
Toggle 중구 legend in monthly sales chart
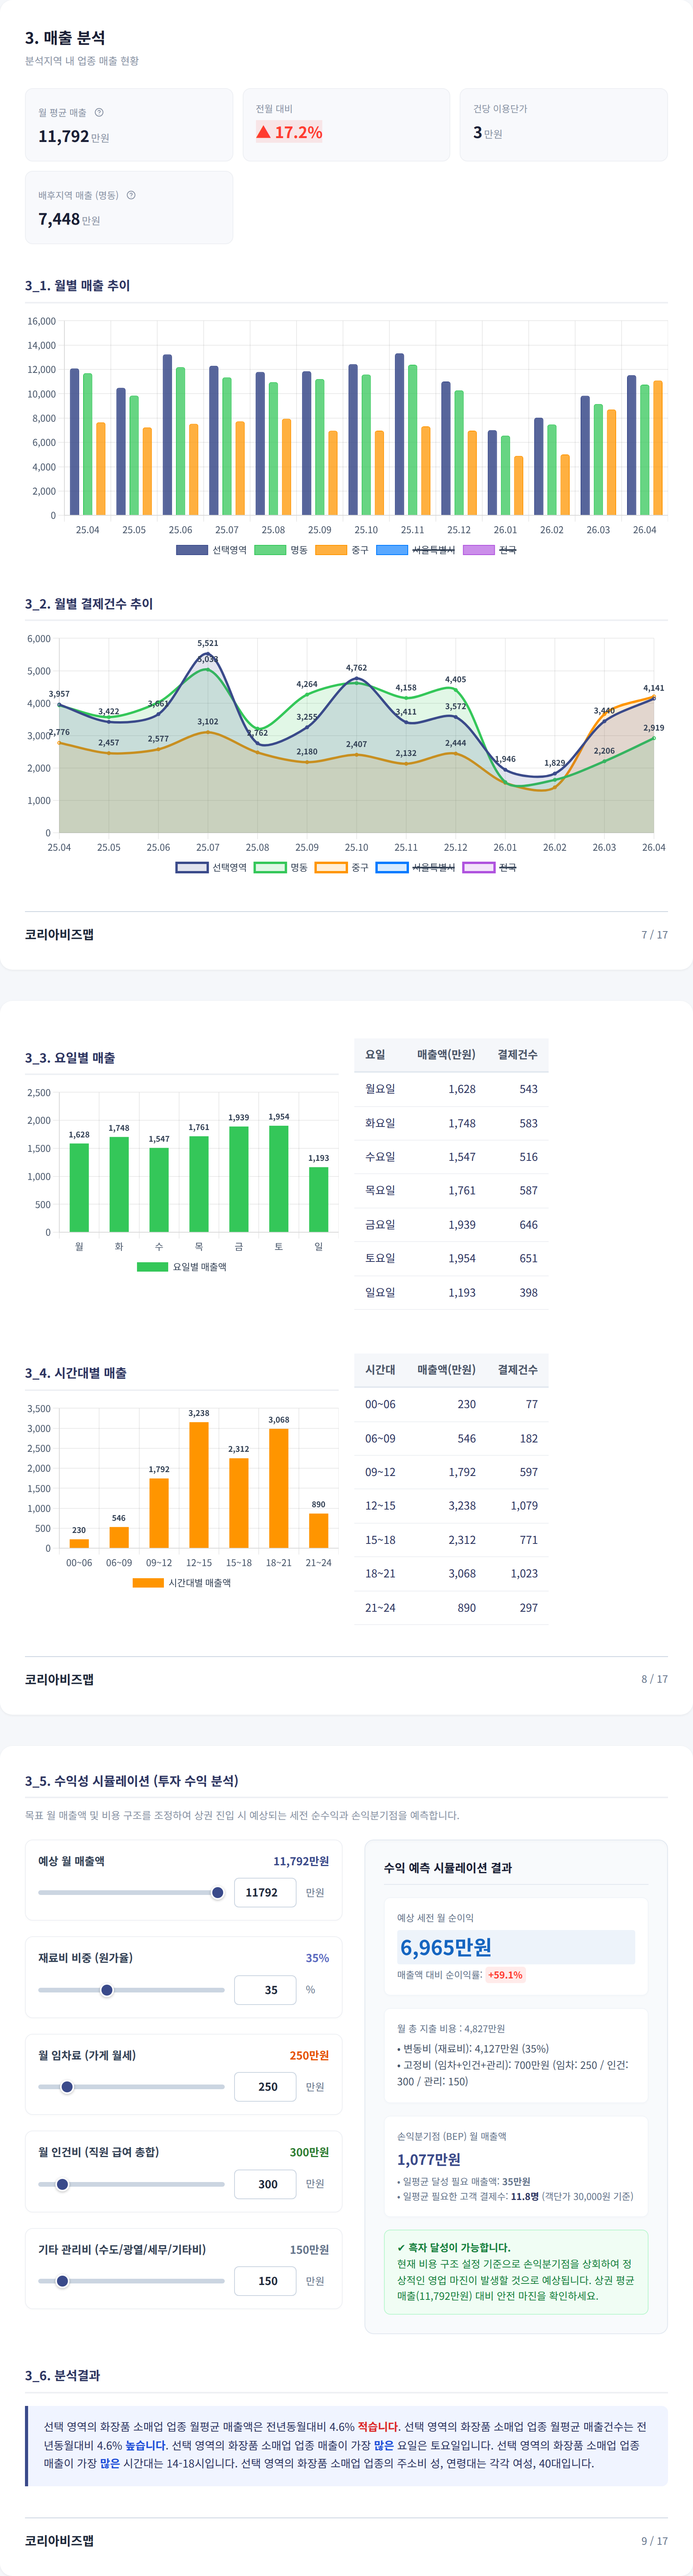342,550
